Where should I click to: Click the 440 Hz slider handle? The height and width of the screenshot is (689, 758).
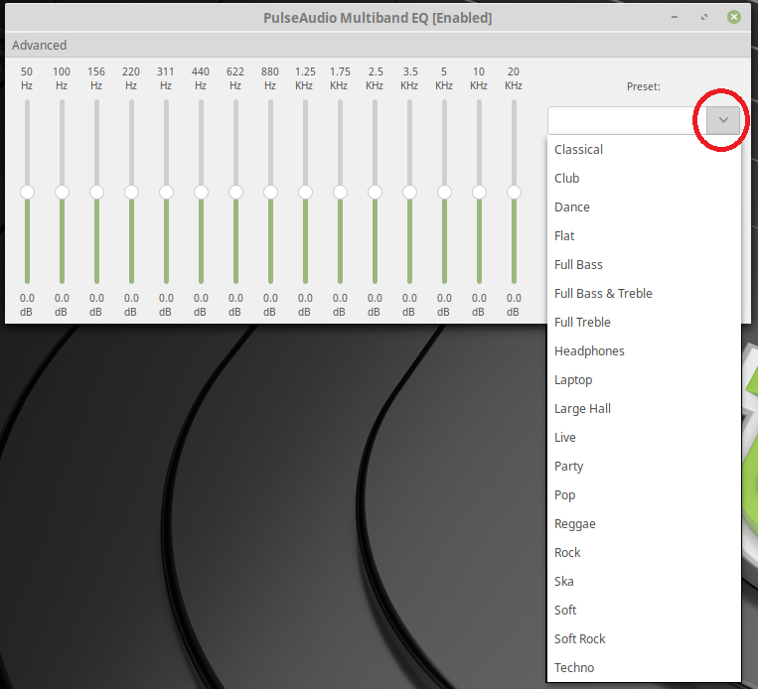pyautogui.click(x=201, y=192)
